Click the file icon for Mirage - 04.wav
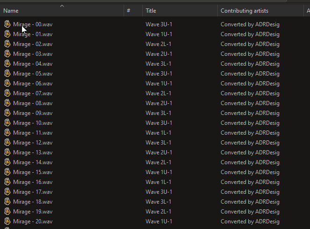Screen dimensions: 310x229 coord(7,64)
